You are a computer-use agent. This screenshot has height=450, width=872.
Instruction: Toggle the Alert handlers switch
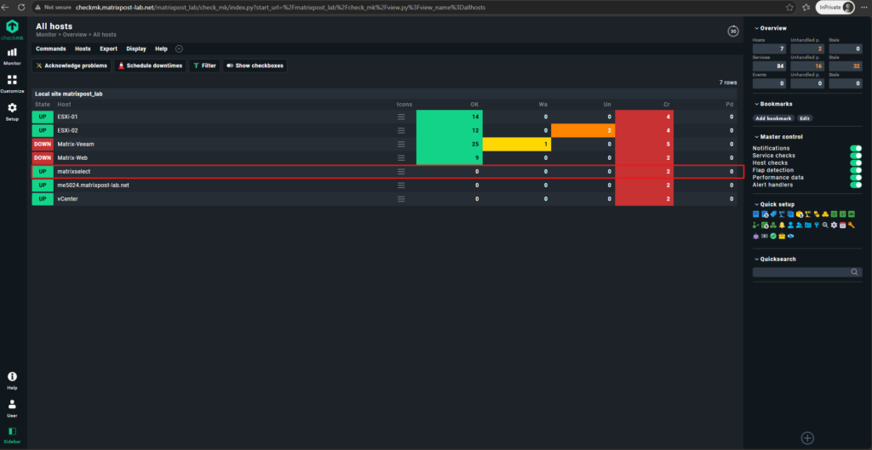pyautogui.click(x=855, y=185)
